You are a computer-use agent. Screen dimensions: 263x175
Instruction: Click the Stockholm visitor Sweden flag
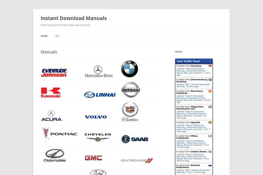click(x=210, y=107)
